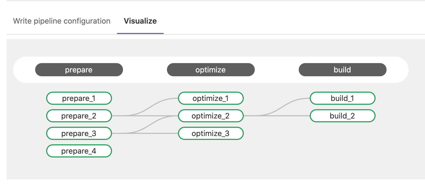Select the prepare_4 job node
425x186 pixels.
pyautogui.click(x=79, y=151)
